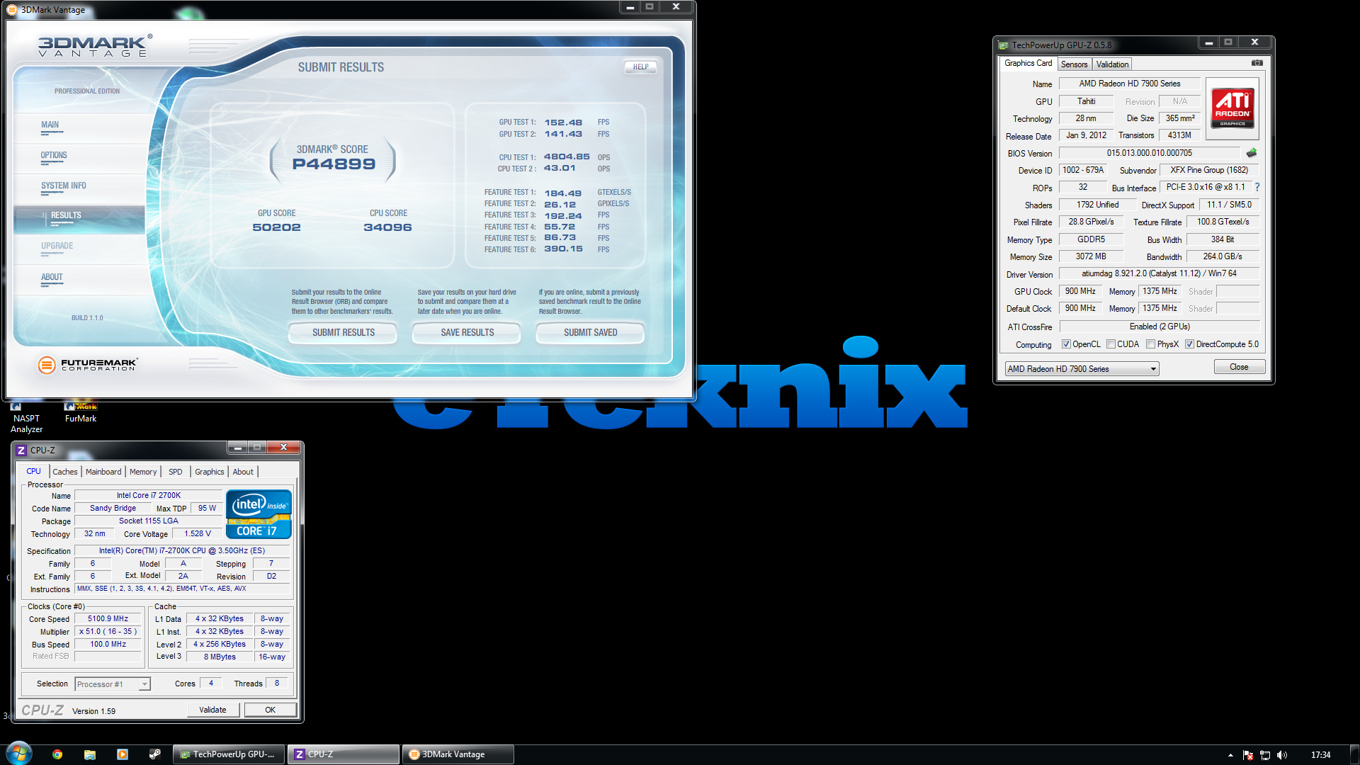Click the CPU-Z Specification i7-2700K text
Screen dimensions: 1360x765
coord(182,551)
